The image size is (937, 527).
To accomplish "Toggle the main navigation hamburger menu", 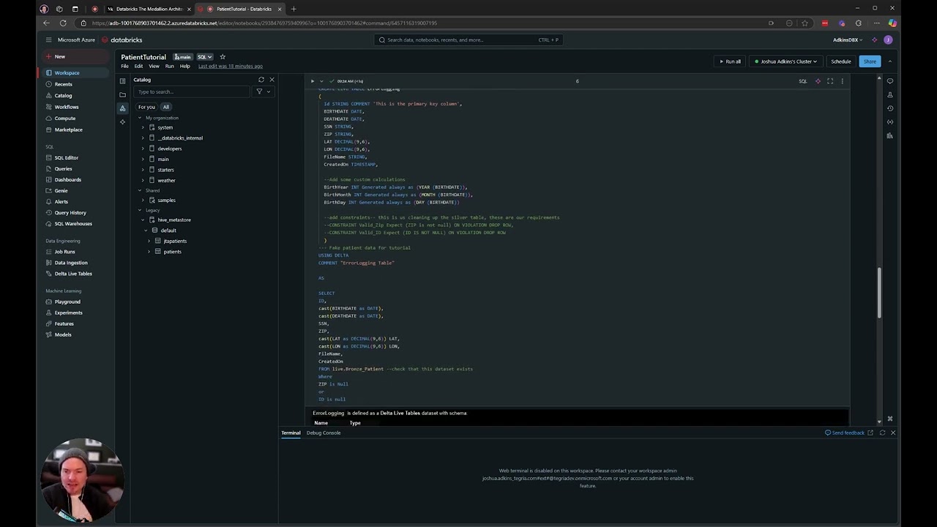I will click(x=48, y=40).
